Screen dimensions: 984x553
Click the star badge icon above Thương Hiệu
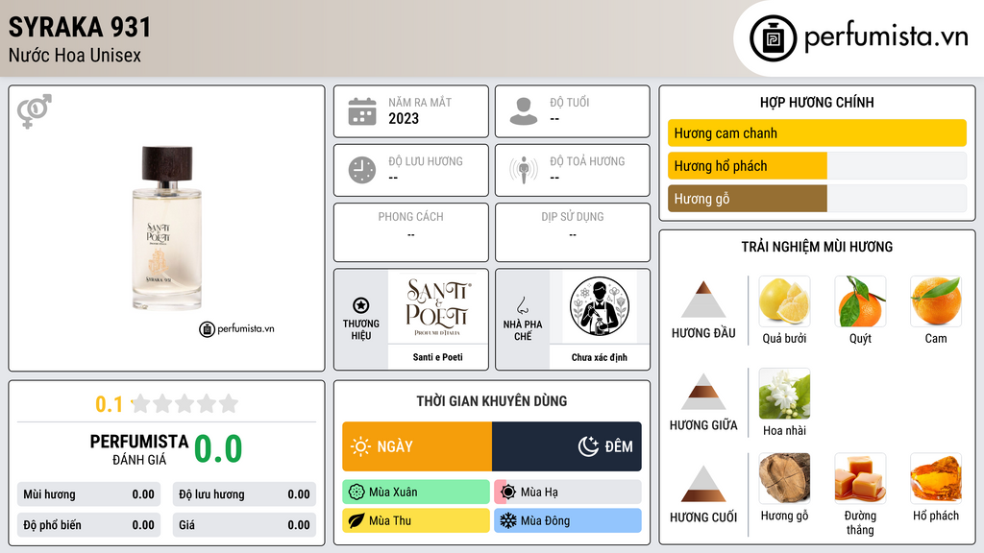tap(361, 305)
